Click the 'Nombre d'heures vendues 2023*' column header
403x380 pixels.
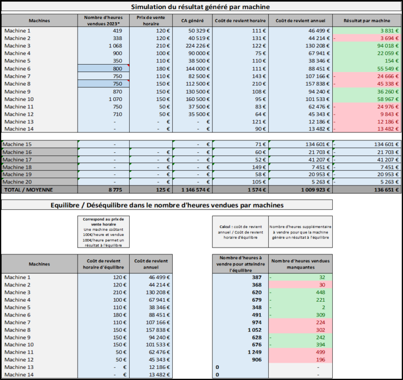103,20
